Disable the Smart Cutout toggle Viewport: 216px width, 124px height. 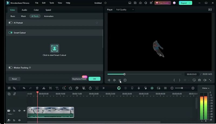click(x=11, y=32)
